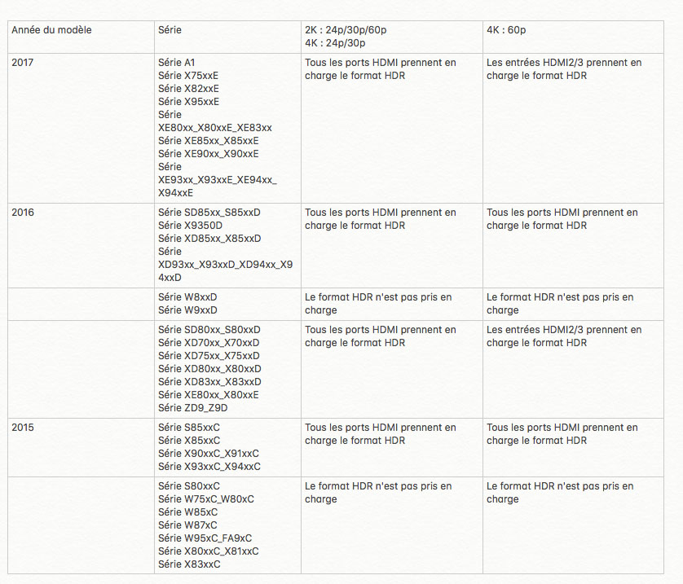Click the 'Série W95xC_FA9xC' entry
This screenshot has width=683, height=584.
pos(205,538)
